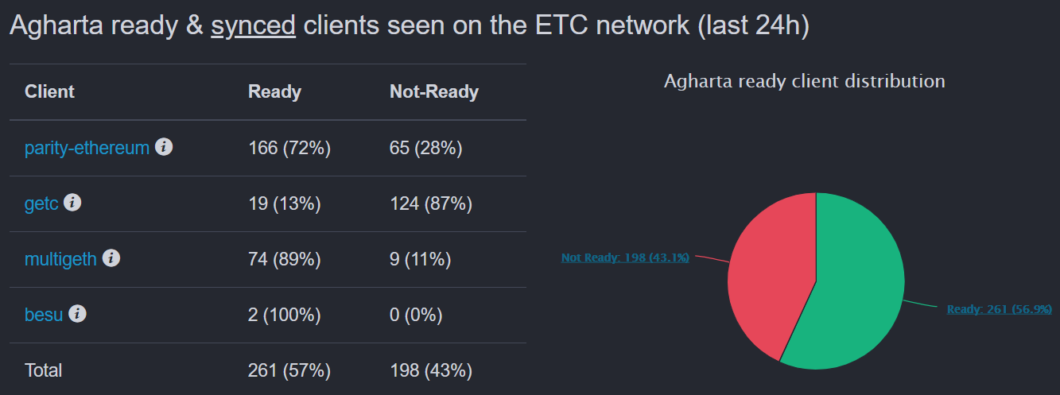Click the underlined 'synced' word in heading
Viewport: 1060px width, 395px height.
pyautogui.click(x=253, y=26)
